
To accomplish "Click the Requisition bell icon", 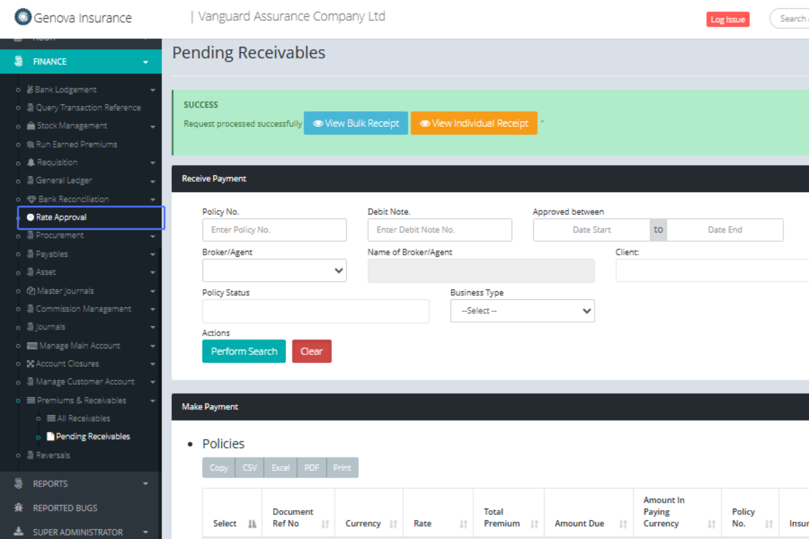I will click(x=31, y=162).
